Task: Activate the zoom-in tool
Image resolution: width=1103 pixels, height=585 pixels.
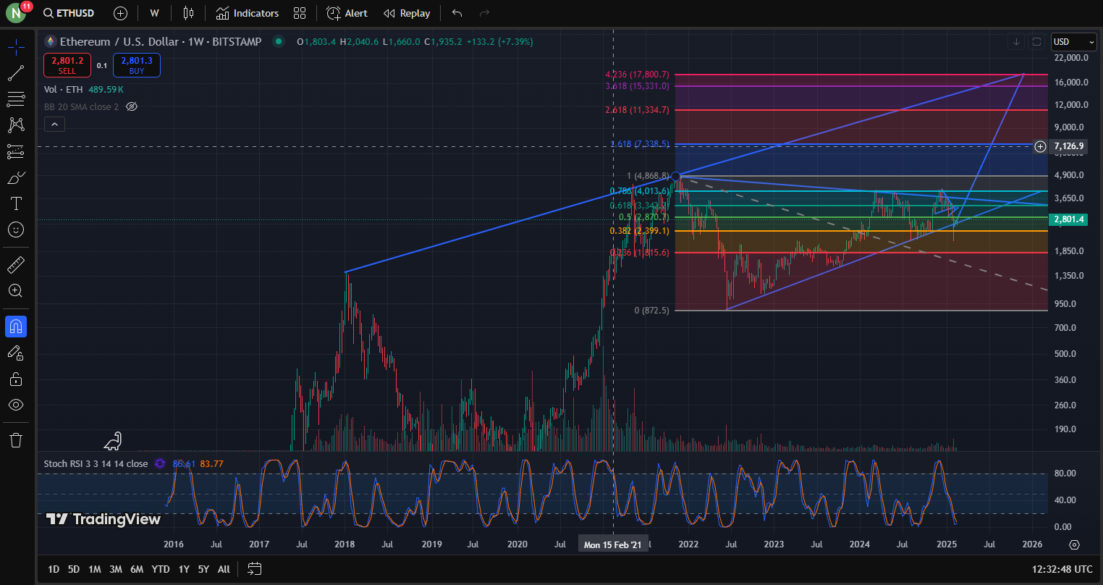Action: (16, 291)
